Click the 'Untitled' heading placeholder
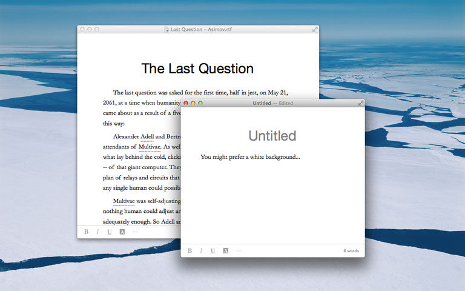 [x=272, y=136]
